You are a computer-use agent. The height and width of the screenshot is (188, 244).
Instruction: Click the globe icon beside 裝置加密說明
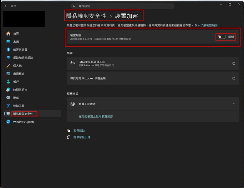(x=73, y=104)
